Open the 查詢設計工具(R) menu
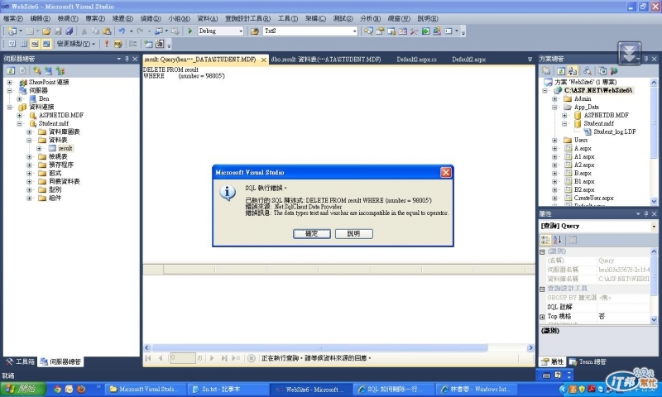This screenshot has width=662, height=397. click(247, 18)
